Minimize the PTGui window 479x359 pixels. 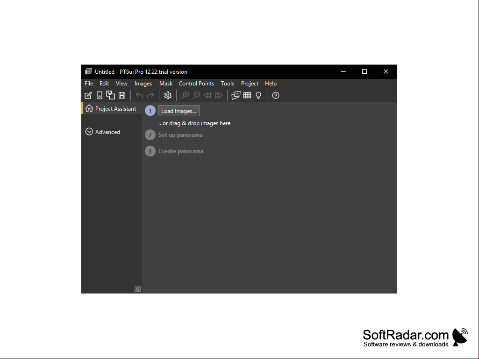(343, 71)
